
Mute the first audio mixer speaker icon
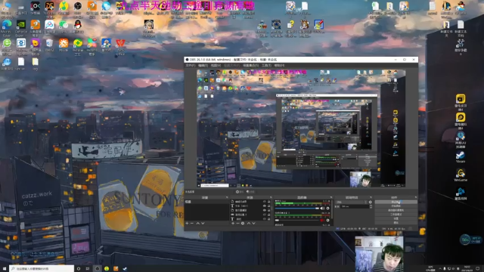pyautogui.click(x=322, y=209)
